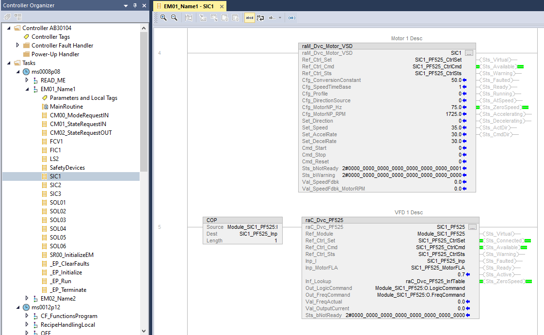Viewport: 544px width, 335px height.
Task: Expand the EM02_Name2 program node
Action: [27, 299]
